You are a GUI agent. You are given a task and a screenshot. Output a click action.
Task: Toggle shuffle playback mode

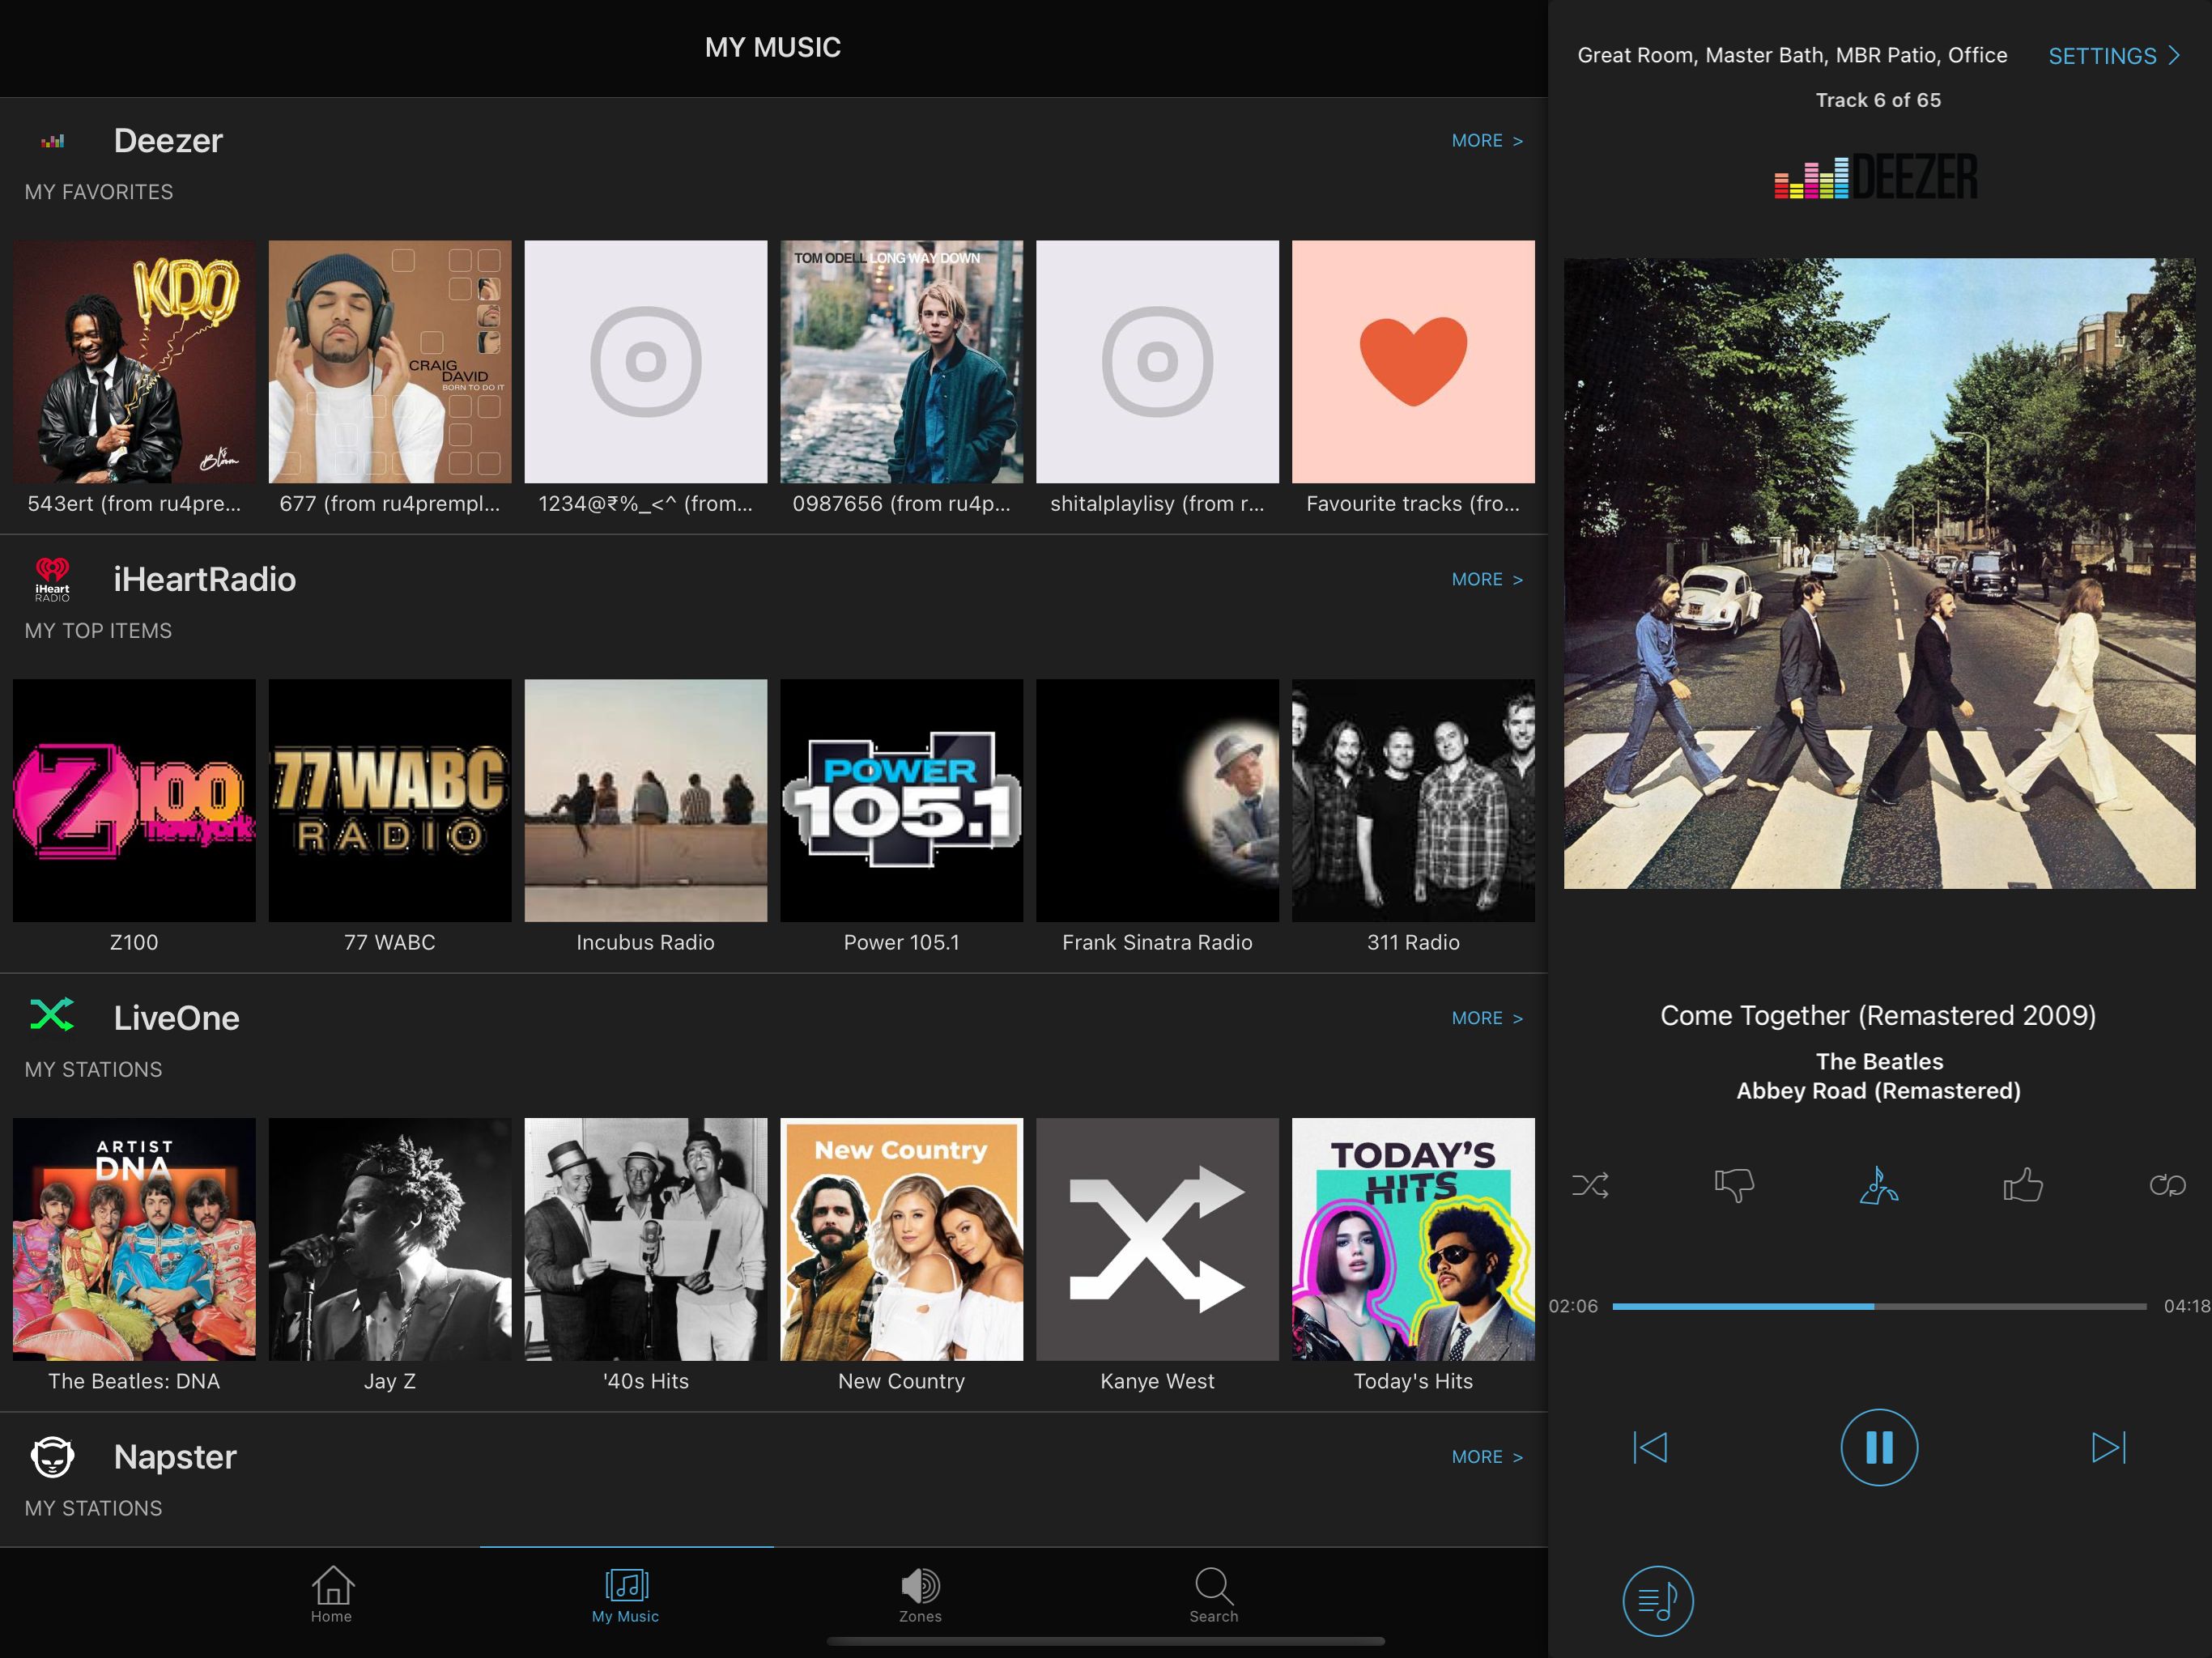coord(1590,1186)
